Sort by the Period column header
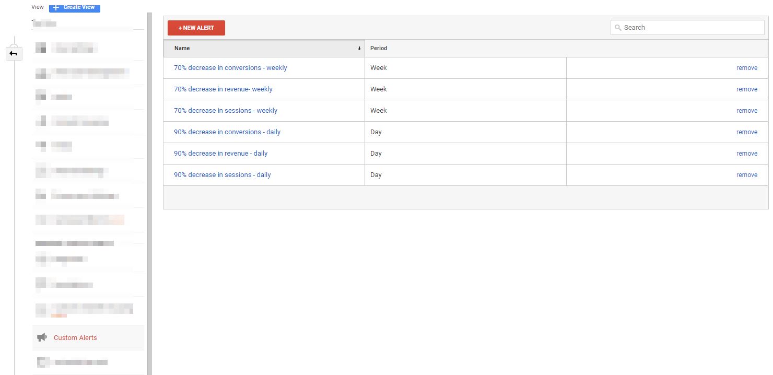The image size is (773, 375). pos(379,48)
